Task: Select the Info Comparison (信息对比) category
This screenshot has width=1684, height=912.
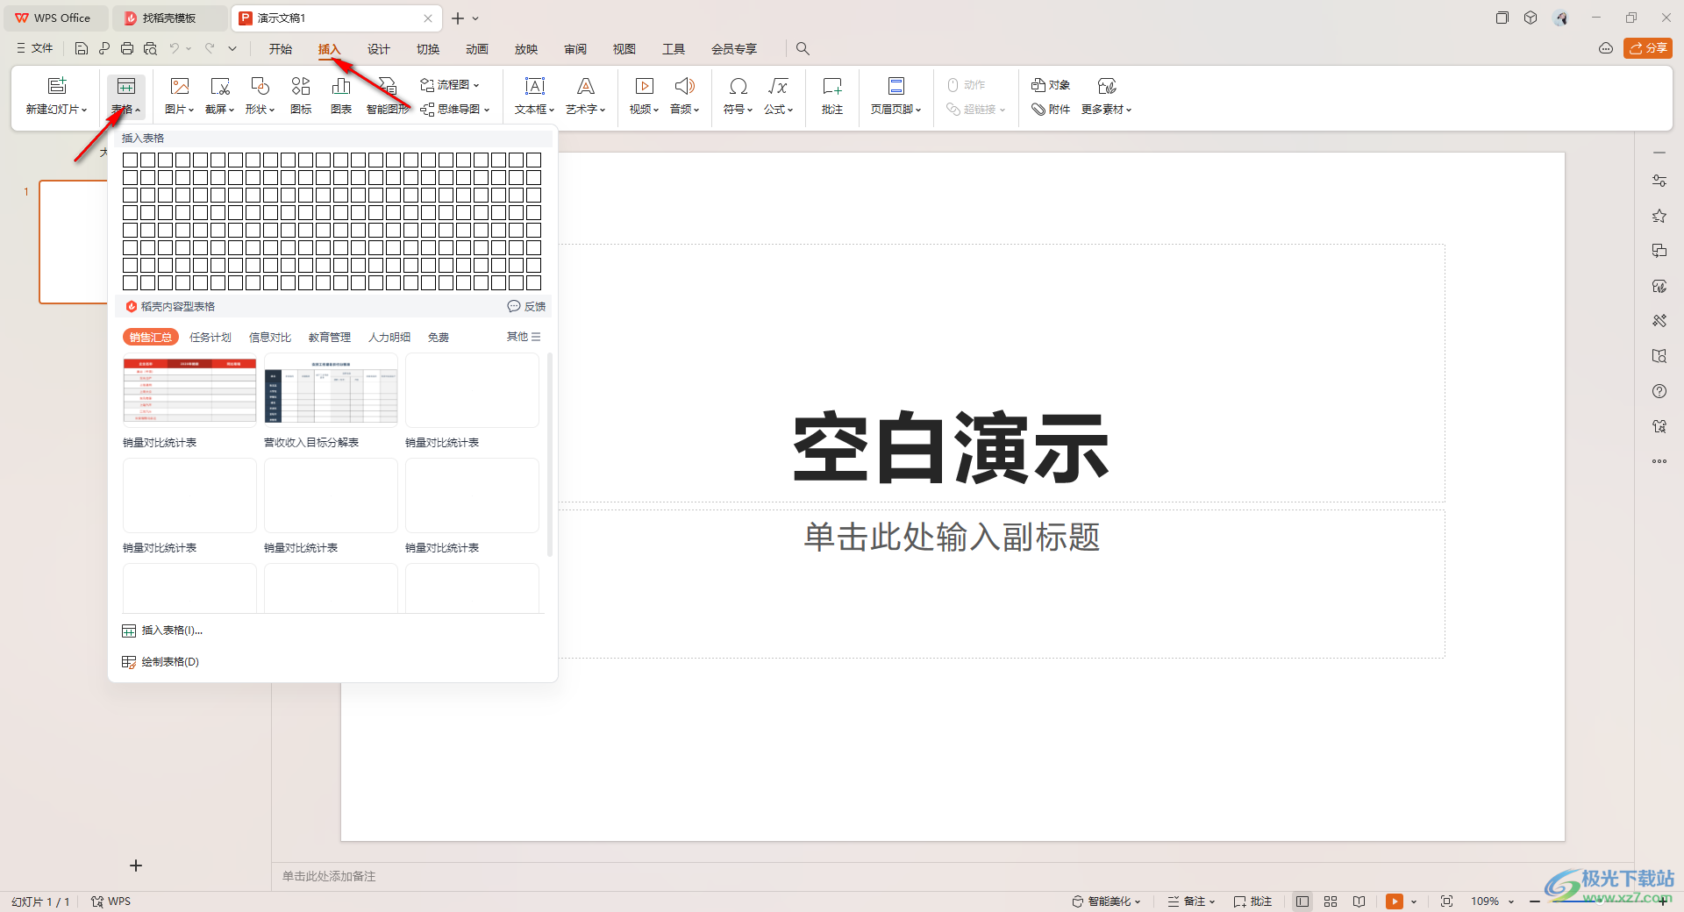Action: [270, 338]
